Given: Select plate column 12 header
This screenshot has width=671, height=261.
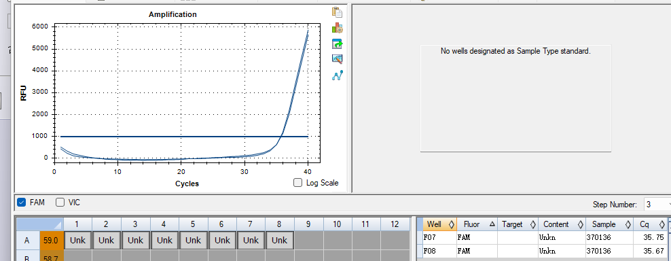Looking at the screenshot, I should [x=395, y=224].
